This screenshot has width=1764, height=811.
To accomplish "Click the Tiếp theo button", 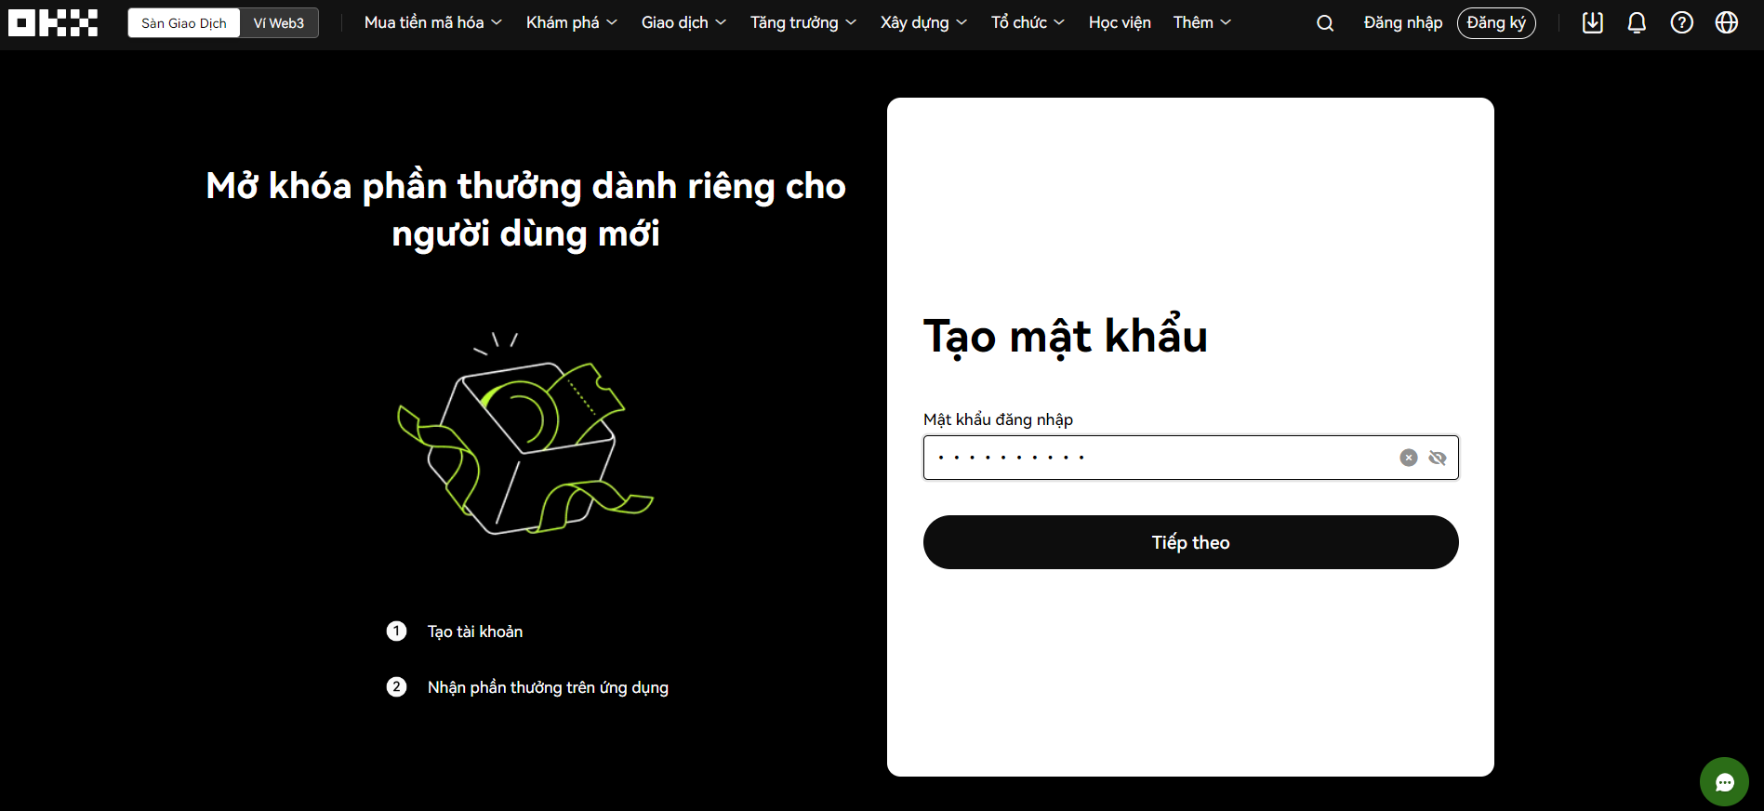I will (x=1190, y=542).
